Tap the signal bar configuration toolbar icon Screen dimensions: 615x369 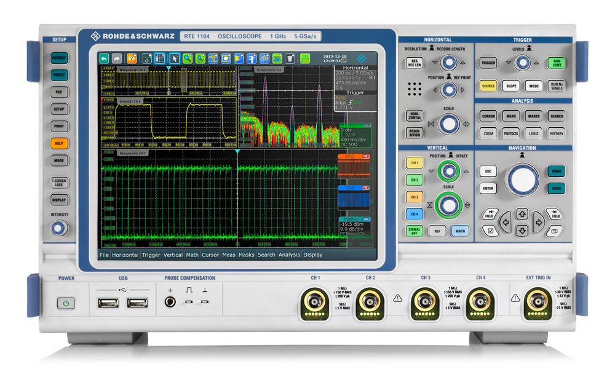tap(159, 59)
